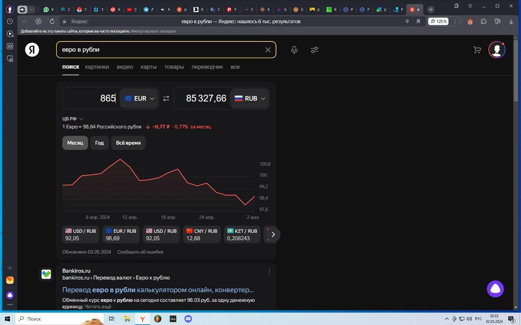521x325 pixels.
Task: Click the Сообщить об ошибке link
Action: pyautogui.click(x=140, y=252)
